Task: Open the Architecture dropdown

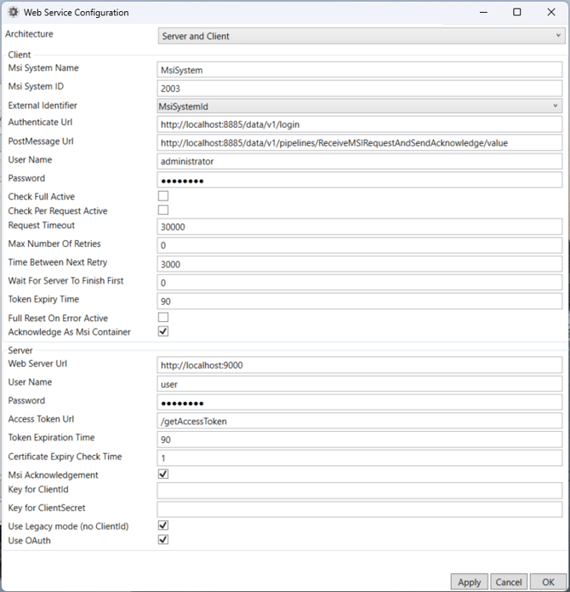Action: pos(360,36)
